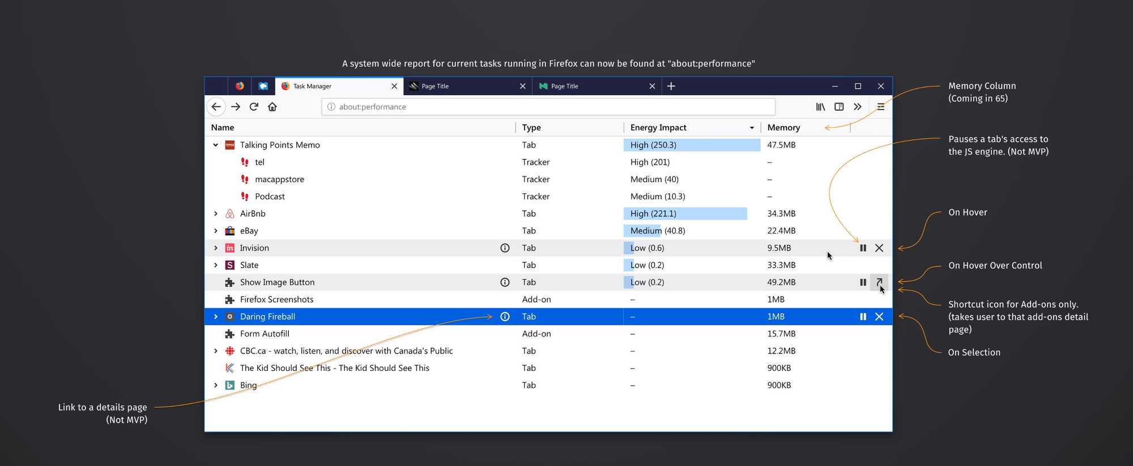Collapse the Talking Points Memo row
Screen dimensions: 1133x466
point(216,145)
